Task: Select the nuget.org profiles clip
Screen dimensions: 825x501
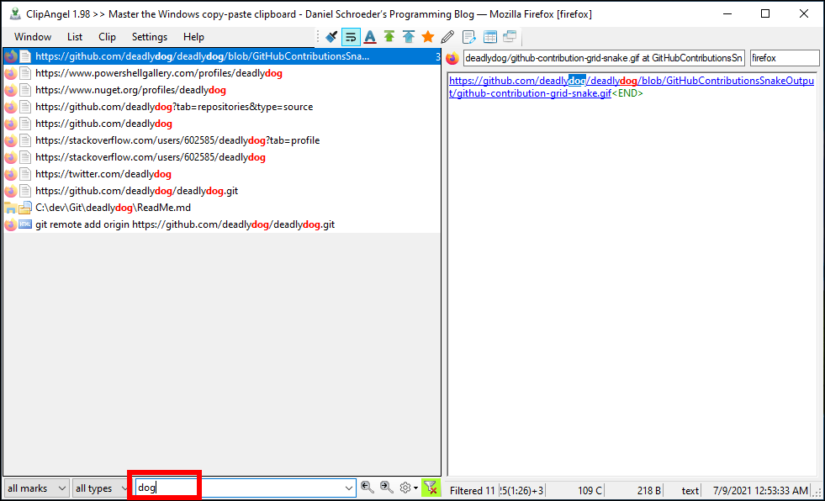Action: (x=221, y=90)
